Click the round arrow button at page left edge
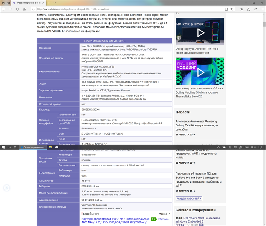Screen dimensions: 266x226 coord(7,188)
